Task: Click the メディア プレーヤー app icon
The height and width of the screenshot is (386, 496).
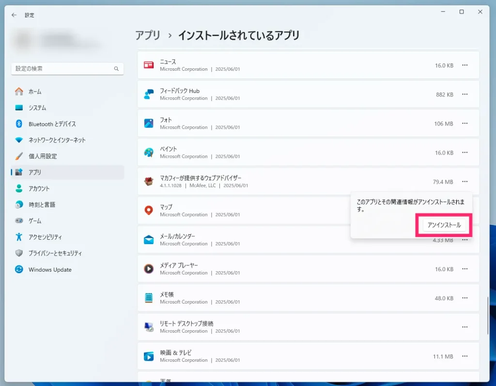Action: (x=149, y=269)
